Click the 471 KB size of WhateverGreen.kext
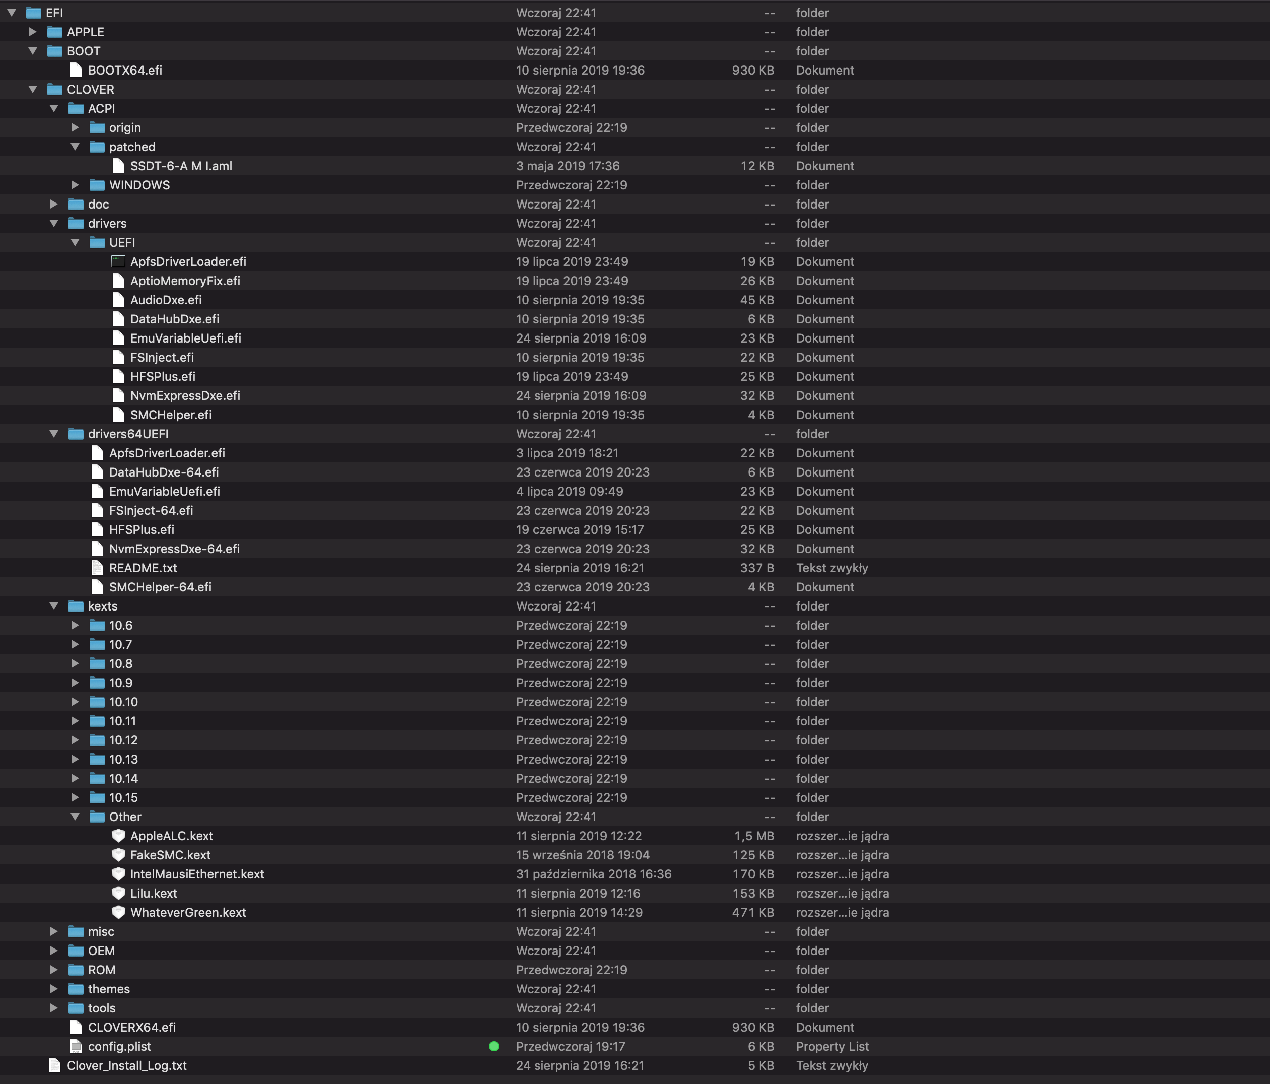Screen dimensions: 1270x1084 (753, 912)
